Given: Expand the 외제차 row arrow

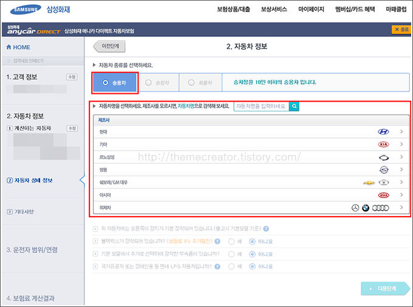Looking at the screenshot, I should 401,207.
